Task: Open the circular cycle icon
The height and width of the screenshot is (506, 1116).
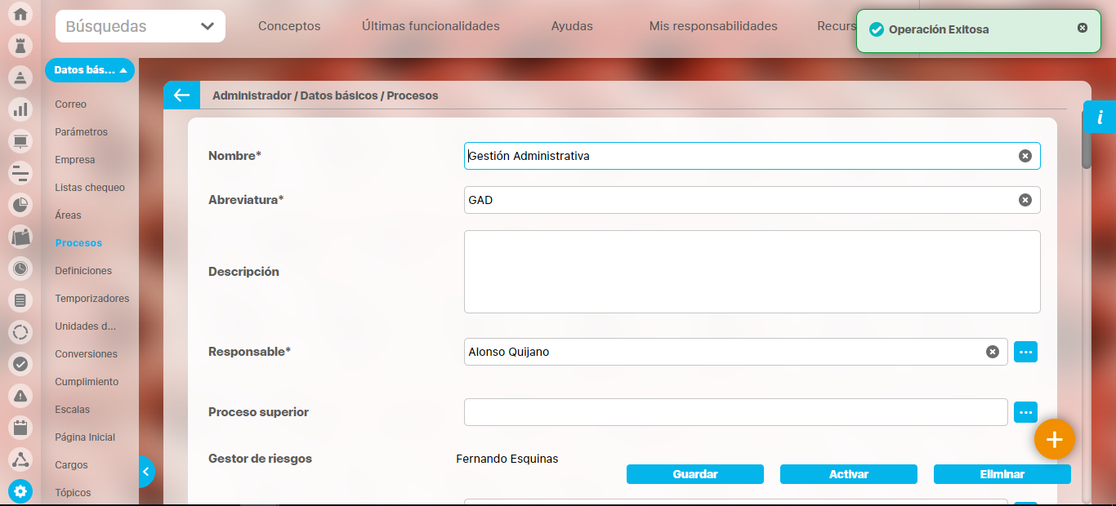Action: pos(20,332)
